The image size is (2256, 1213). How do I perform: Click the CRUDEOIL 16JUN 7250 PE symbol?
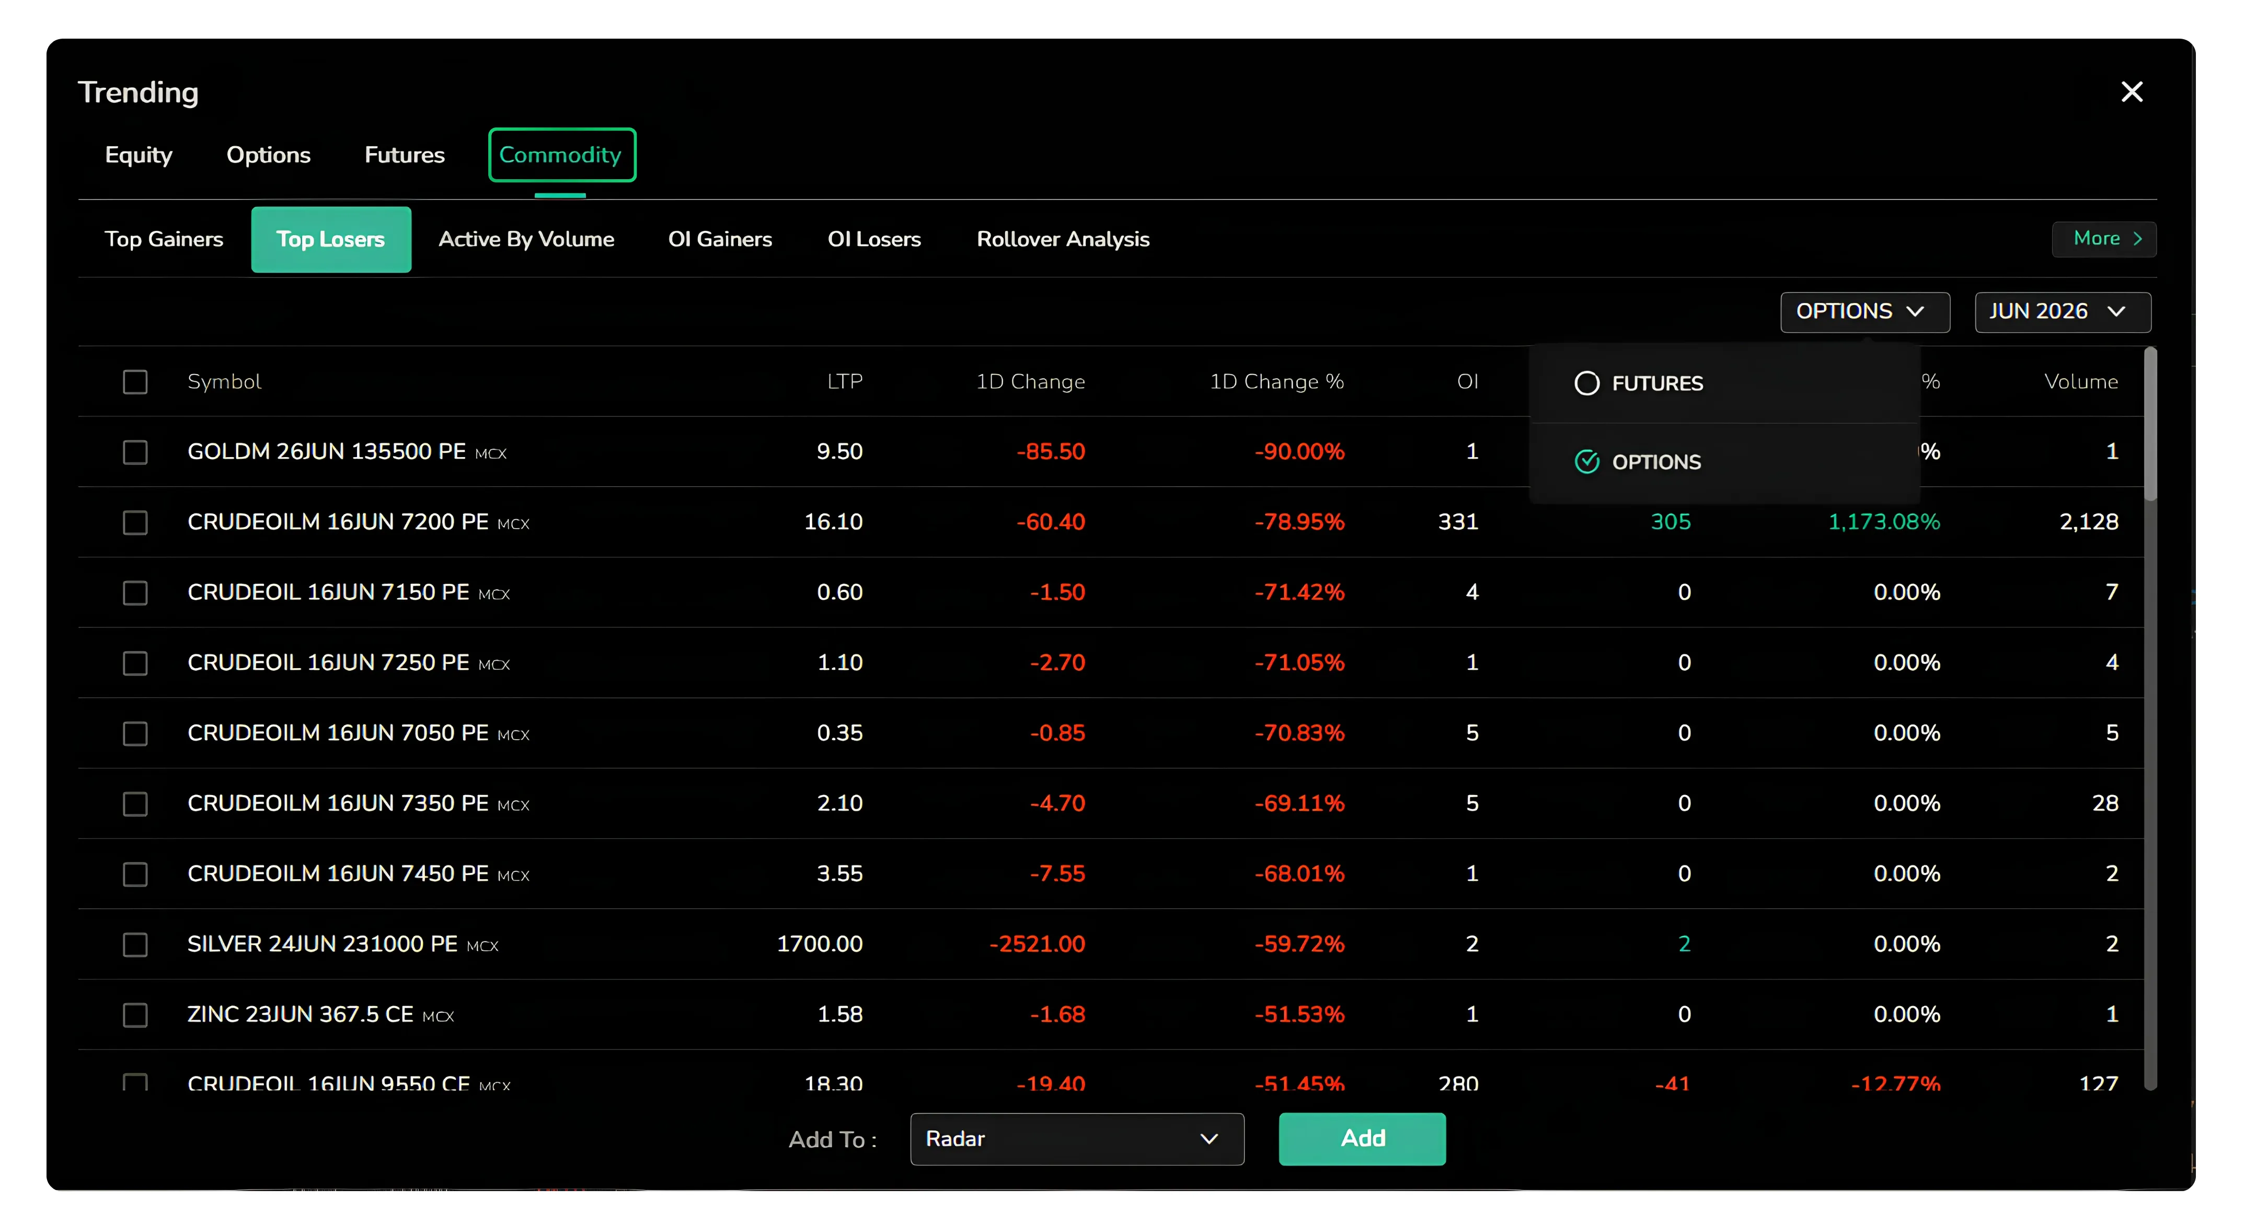coord(328,662)
